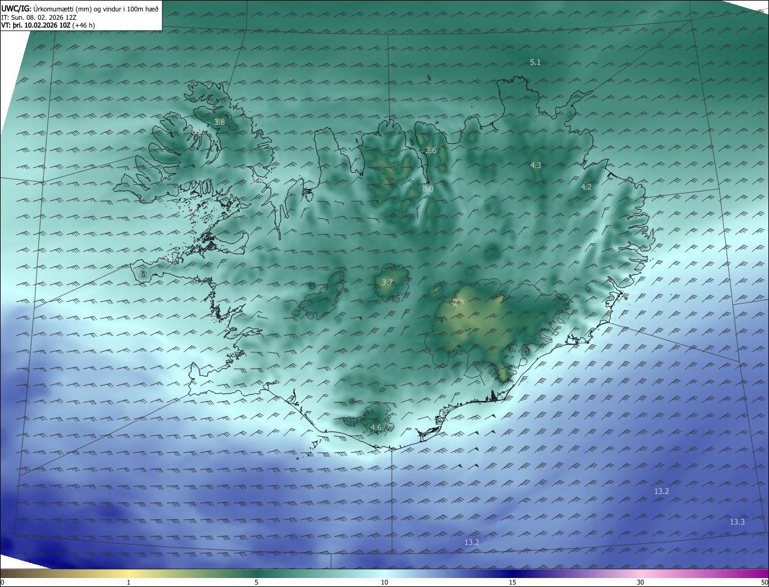Click the 50 tick on the color scale

click(x=764, y=582)
